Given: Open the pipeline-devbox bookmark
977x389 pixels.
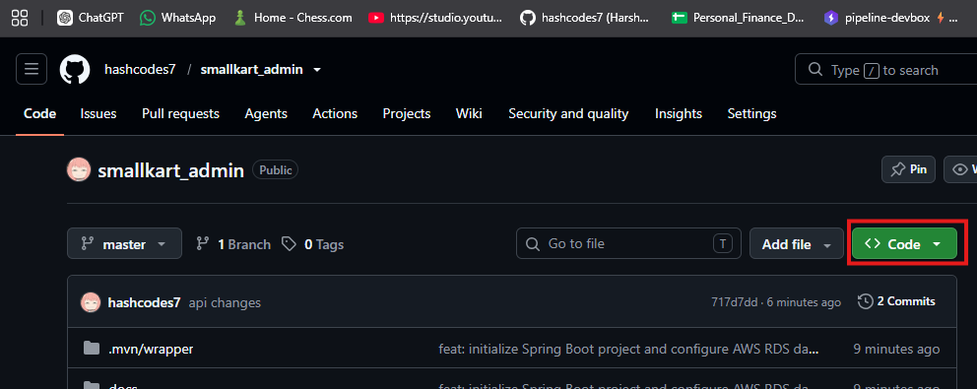Looking at the screenshot, I should click(x=891, y=18).
